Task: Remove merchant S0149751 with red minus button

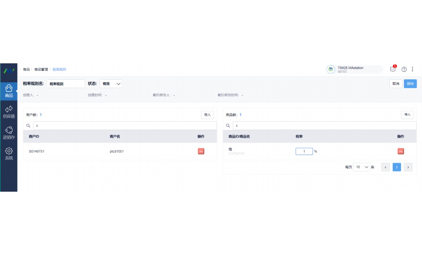Action: tap(201, 151)
